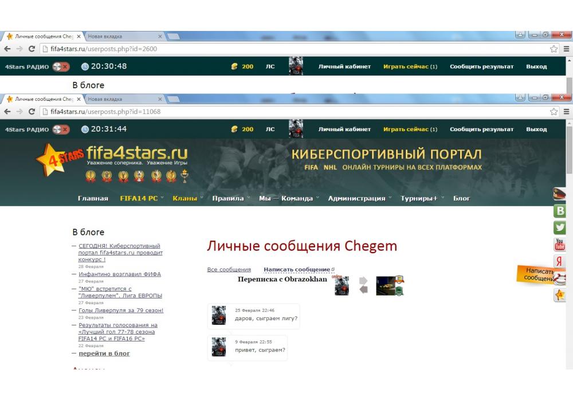Open the VK social icon in right sidebar
Viewport: 573px width, 401px height.
coord(560,211)
